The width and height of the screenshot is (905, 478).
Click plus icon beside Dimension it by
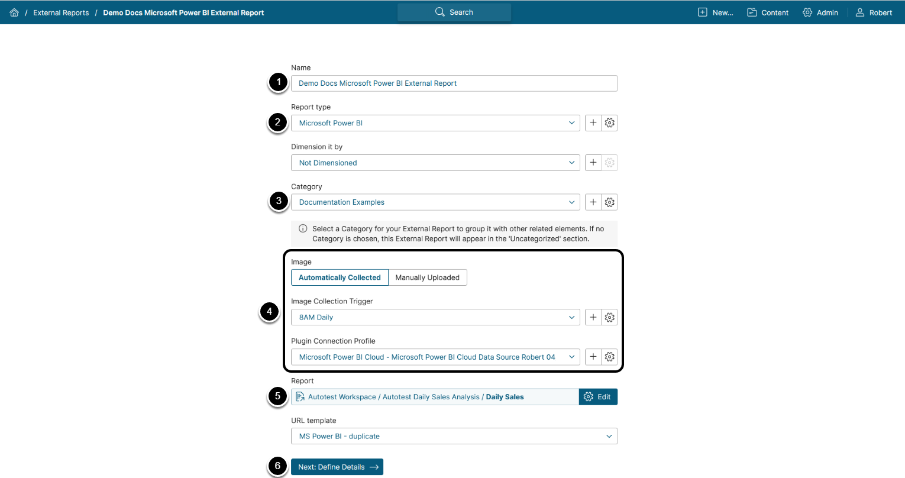[x=593, y=163]
